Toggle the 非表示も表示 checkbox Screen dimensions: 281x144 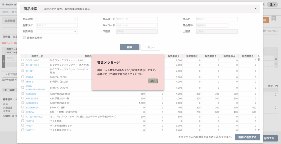click(x=24, y=38)
